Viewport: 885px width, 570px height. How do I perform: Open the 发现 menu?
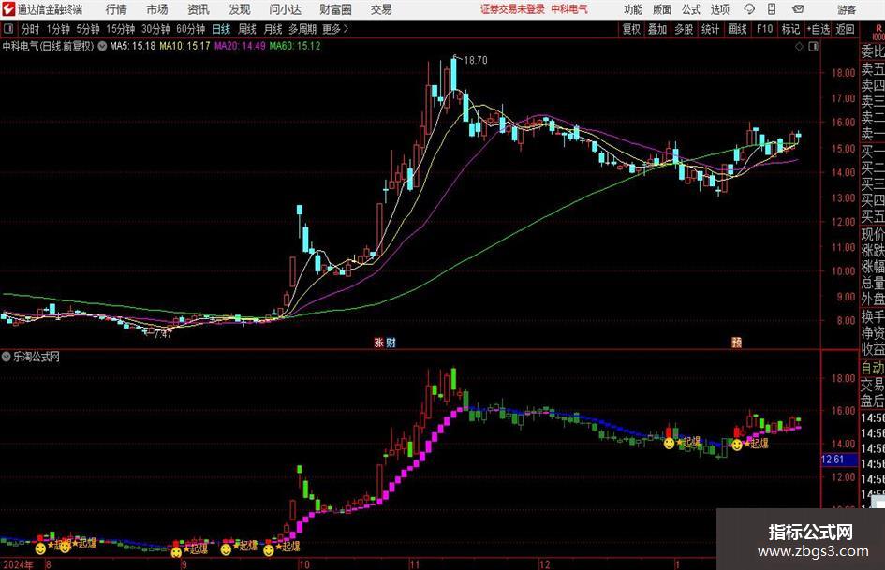click(240, 9)
